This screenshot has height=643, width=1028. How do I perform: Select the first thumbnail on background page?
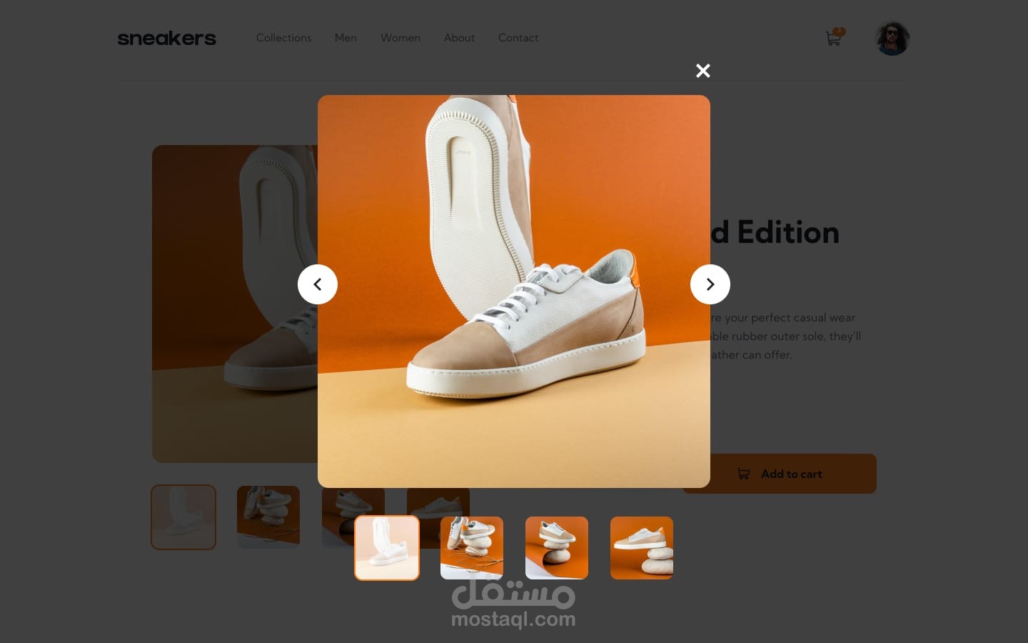183,517
